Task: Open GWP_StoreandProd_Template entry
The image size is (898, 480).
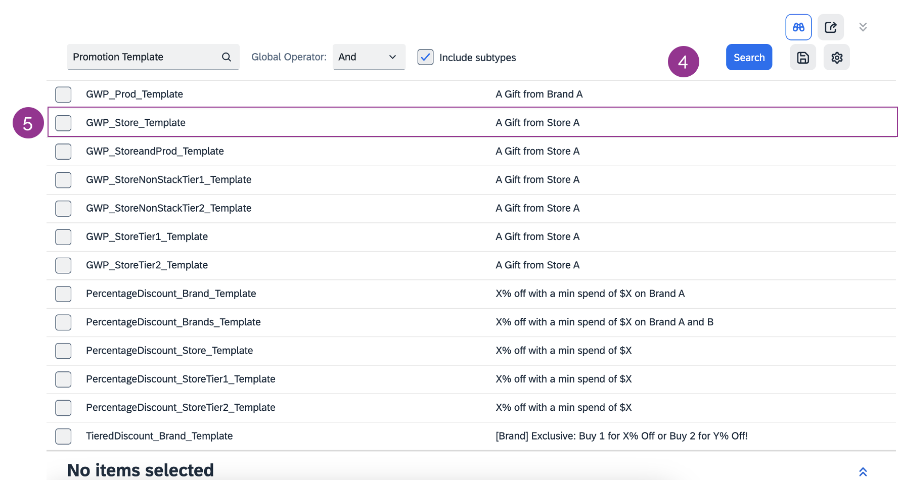Action: pos(155,151)
